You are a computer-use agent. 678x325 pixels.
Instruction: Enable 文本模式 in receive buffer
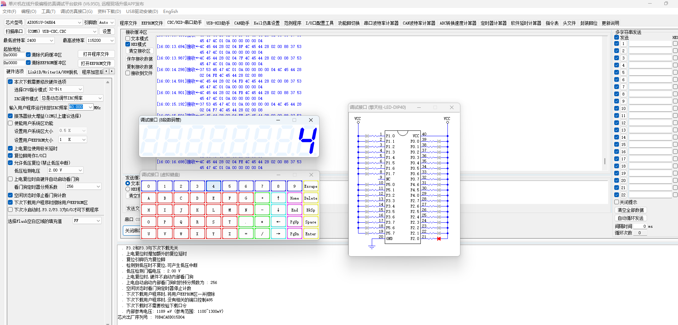128,39
